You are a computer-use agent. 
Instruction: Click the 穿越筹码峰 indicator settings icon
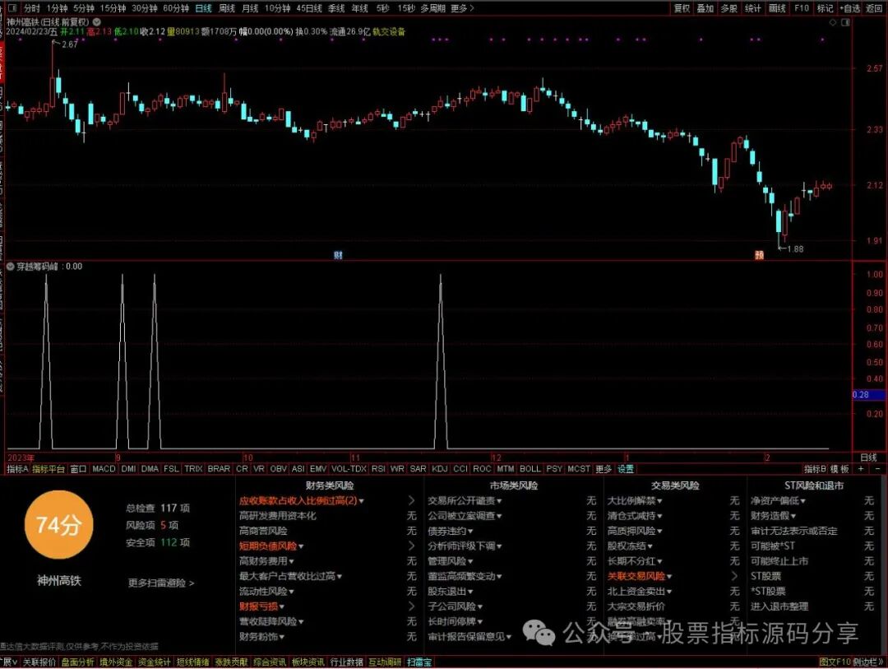pyautogui.click(x=10, y=266)
